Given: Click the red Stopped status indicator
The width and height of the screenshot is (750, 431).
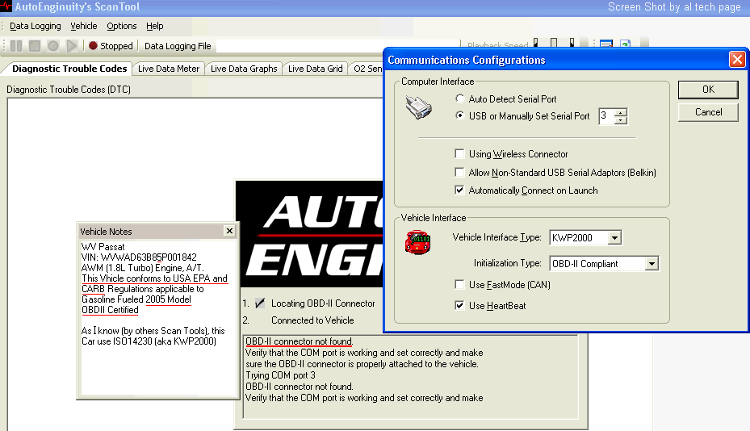Looking at the screenshot, I should point(94,46).
